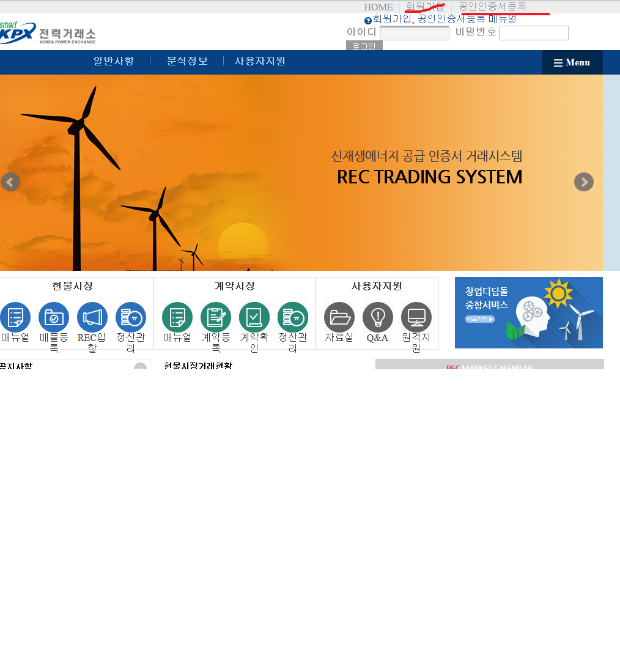This screenshot has width=620, height=651.
Task: Show the next banner slide
Action: pos(584,182)
